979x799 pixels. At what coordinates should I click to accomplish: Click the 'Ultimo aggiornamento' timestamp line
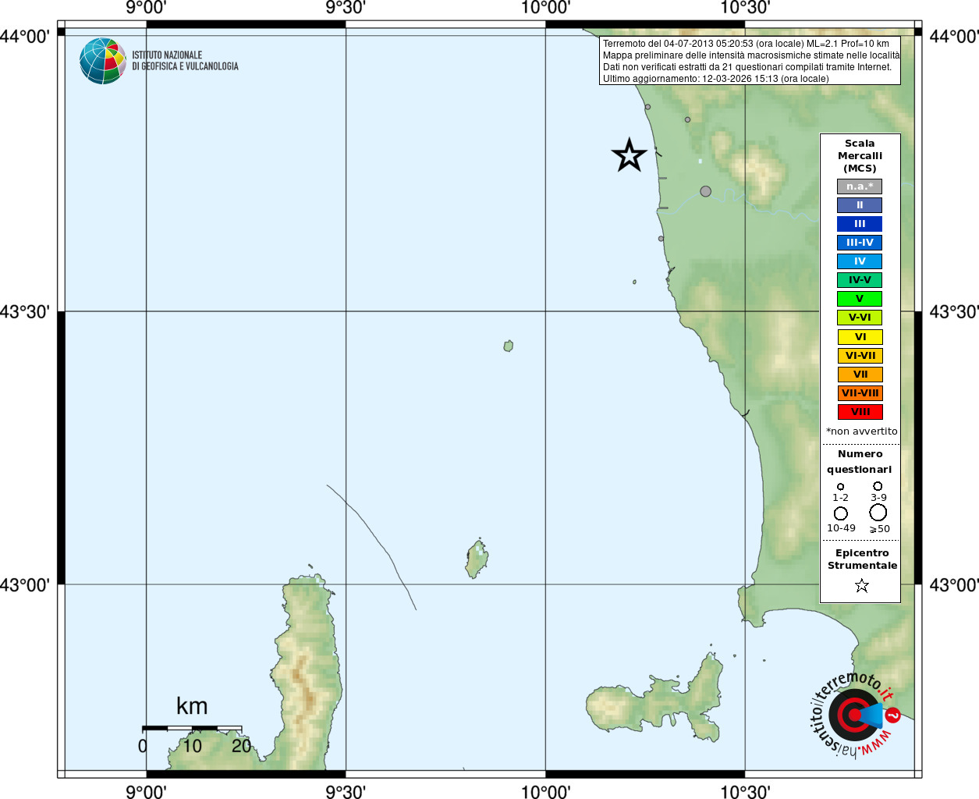(716, 79)
